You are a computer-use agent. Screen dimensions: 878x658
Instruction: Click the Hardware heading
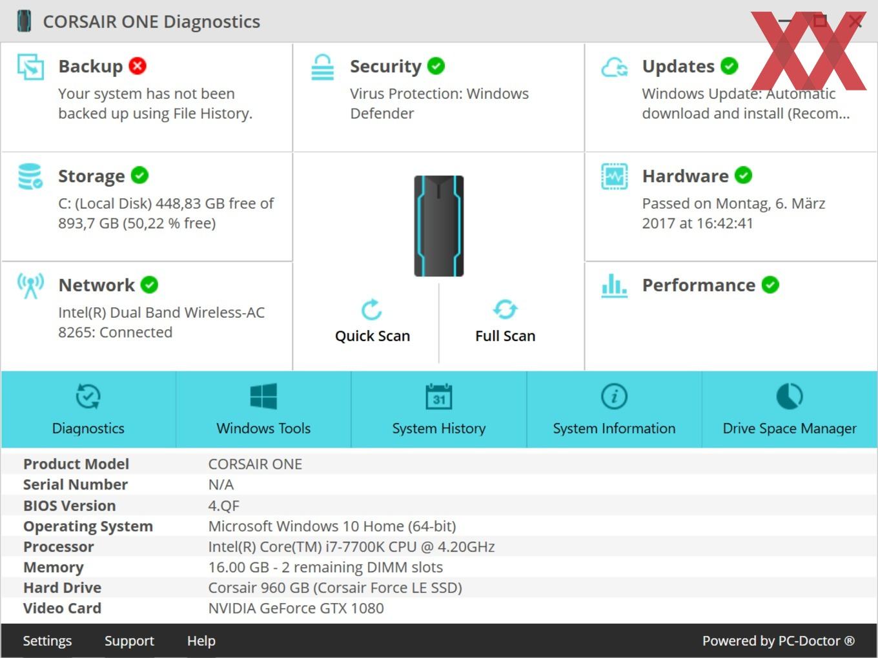686,176
